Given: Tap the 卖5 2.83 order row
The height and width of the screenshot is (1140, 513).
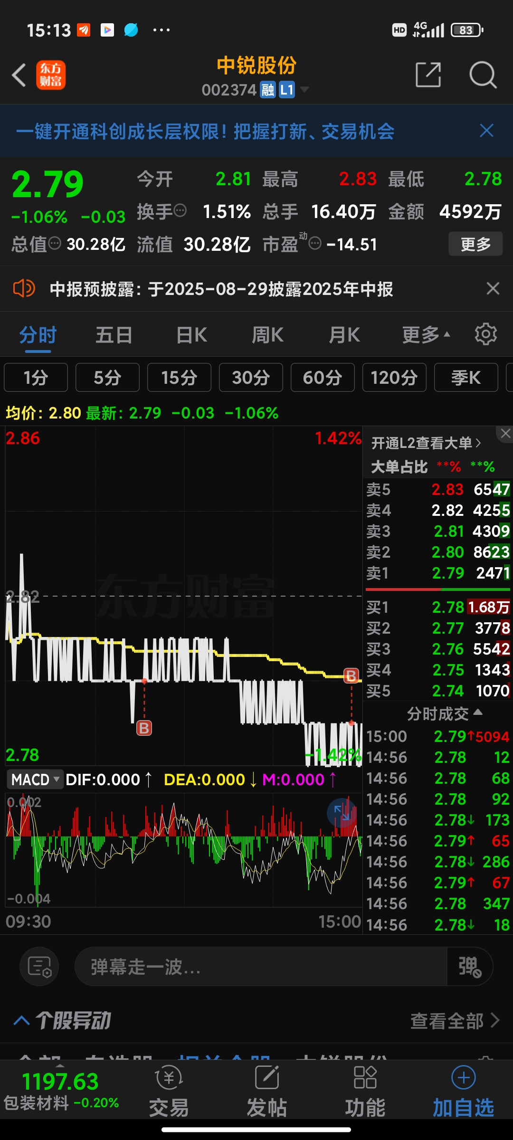Looking at the screenshot, I should pyautogui.click(x=438, y=489).
